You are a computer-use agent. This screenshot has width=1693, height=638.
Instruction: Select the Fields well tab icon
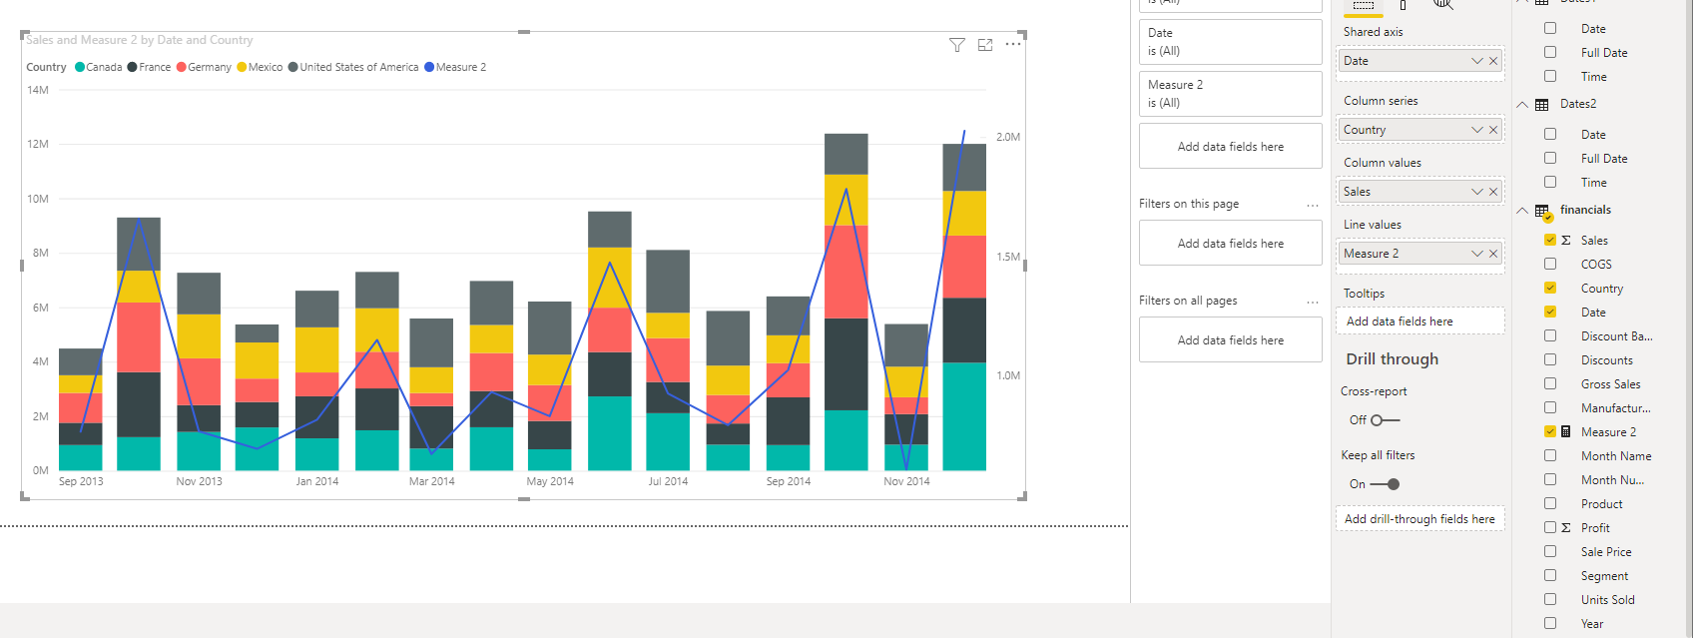click(x=1364, y=5)
